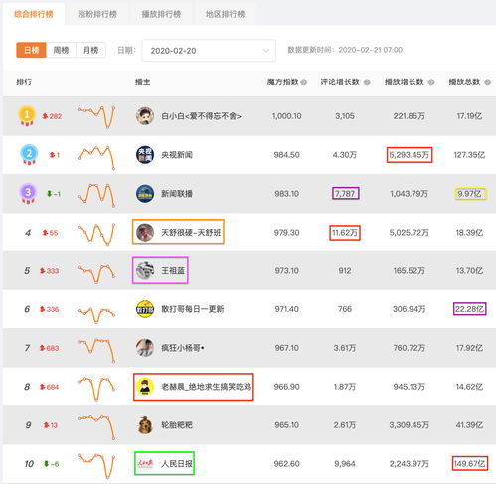Click 魔方指数 value 1,000.10
Screen dimensions: 496x484
287,116
